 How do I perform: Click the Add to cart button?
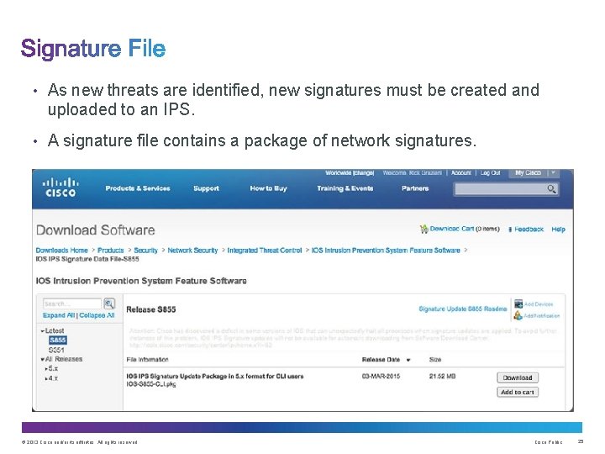[x=518, y=393]
